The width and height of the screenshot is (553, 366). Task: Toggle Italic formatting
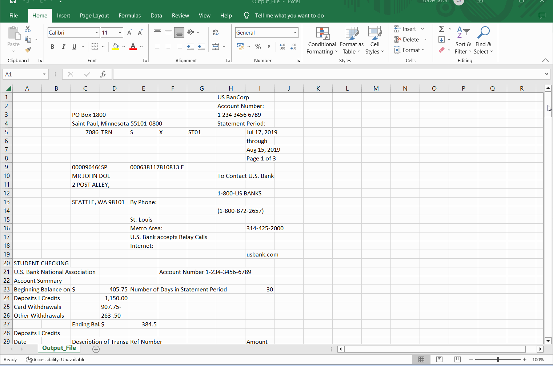pyautogui.click(x=64, y=47)
